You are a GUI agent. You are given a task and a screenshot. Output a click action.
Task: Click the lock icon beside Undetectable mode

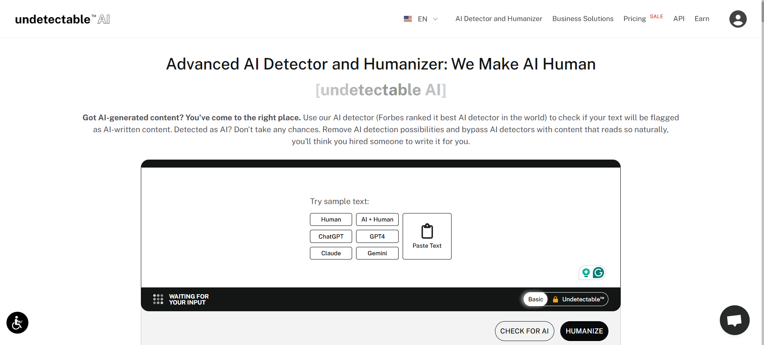[x=555, y=299]
